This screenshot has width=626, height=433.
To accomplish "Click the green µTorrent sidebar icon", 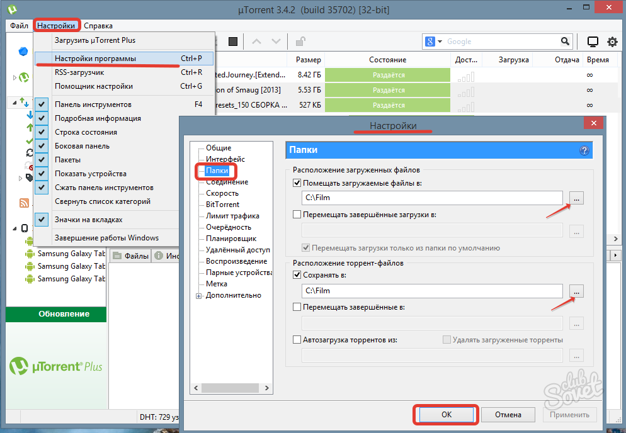I will [24, 77].
